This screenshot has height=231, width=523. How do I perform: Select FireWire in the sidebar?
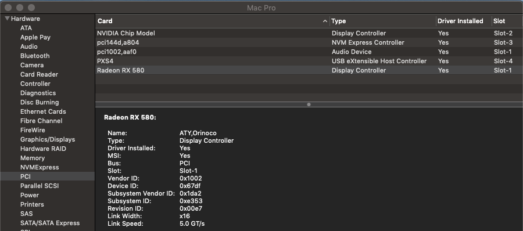(x=33, y=131)
